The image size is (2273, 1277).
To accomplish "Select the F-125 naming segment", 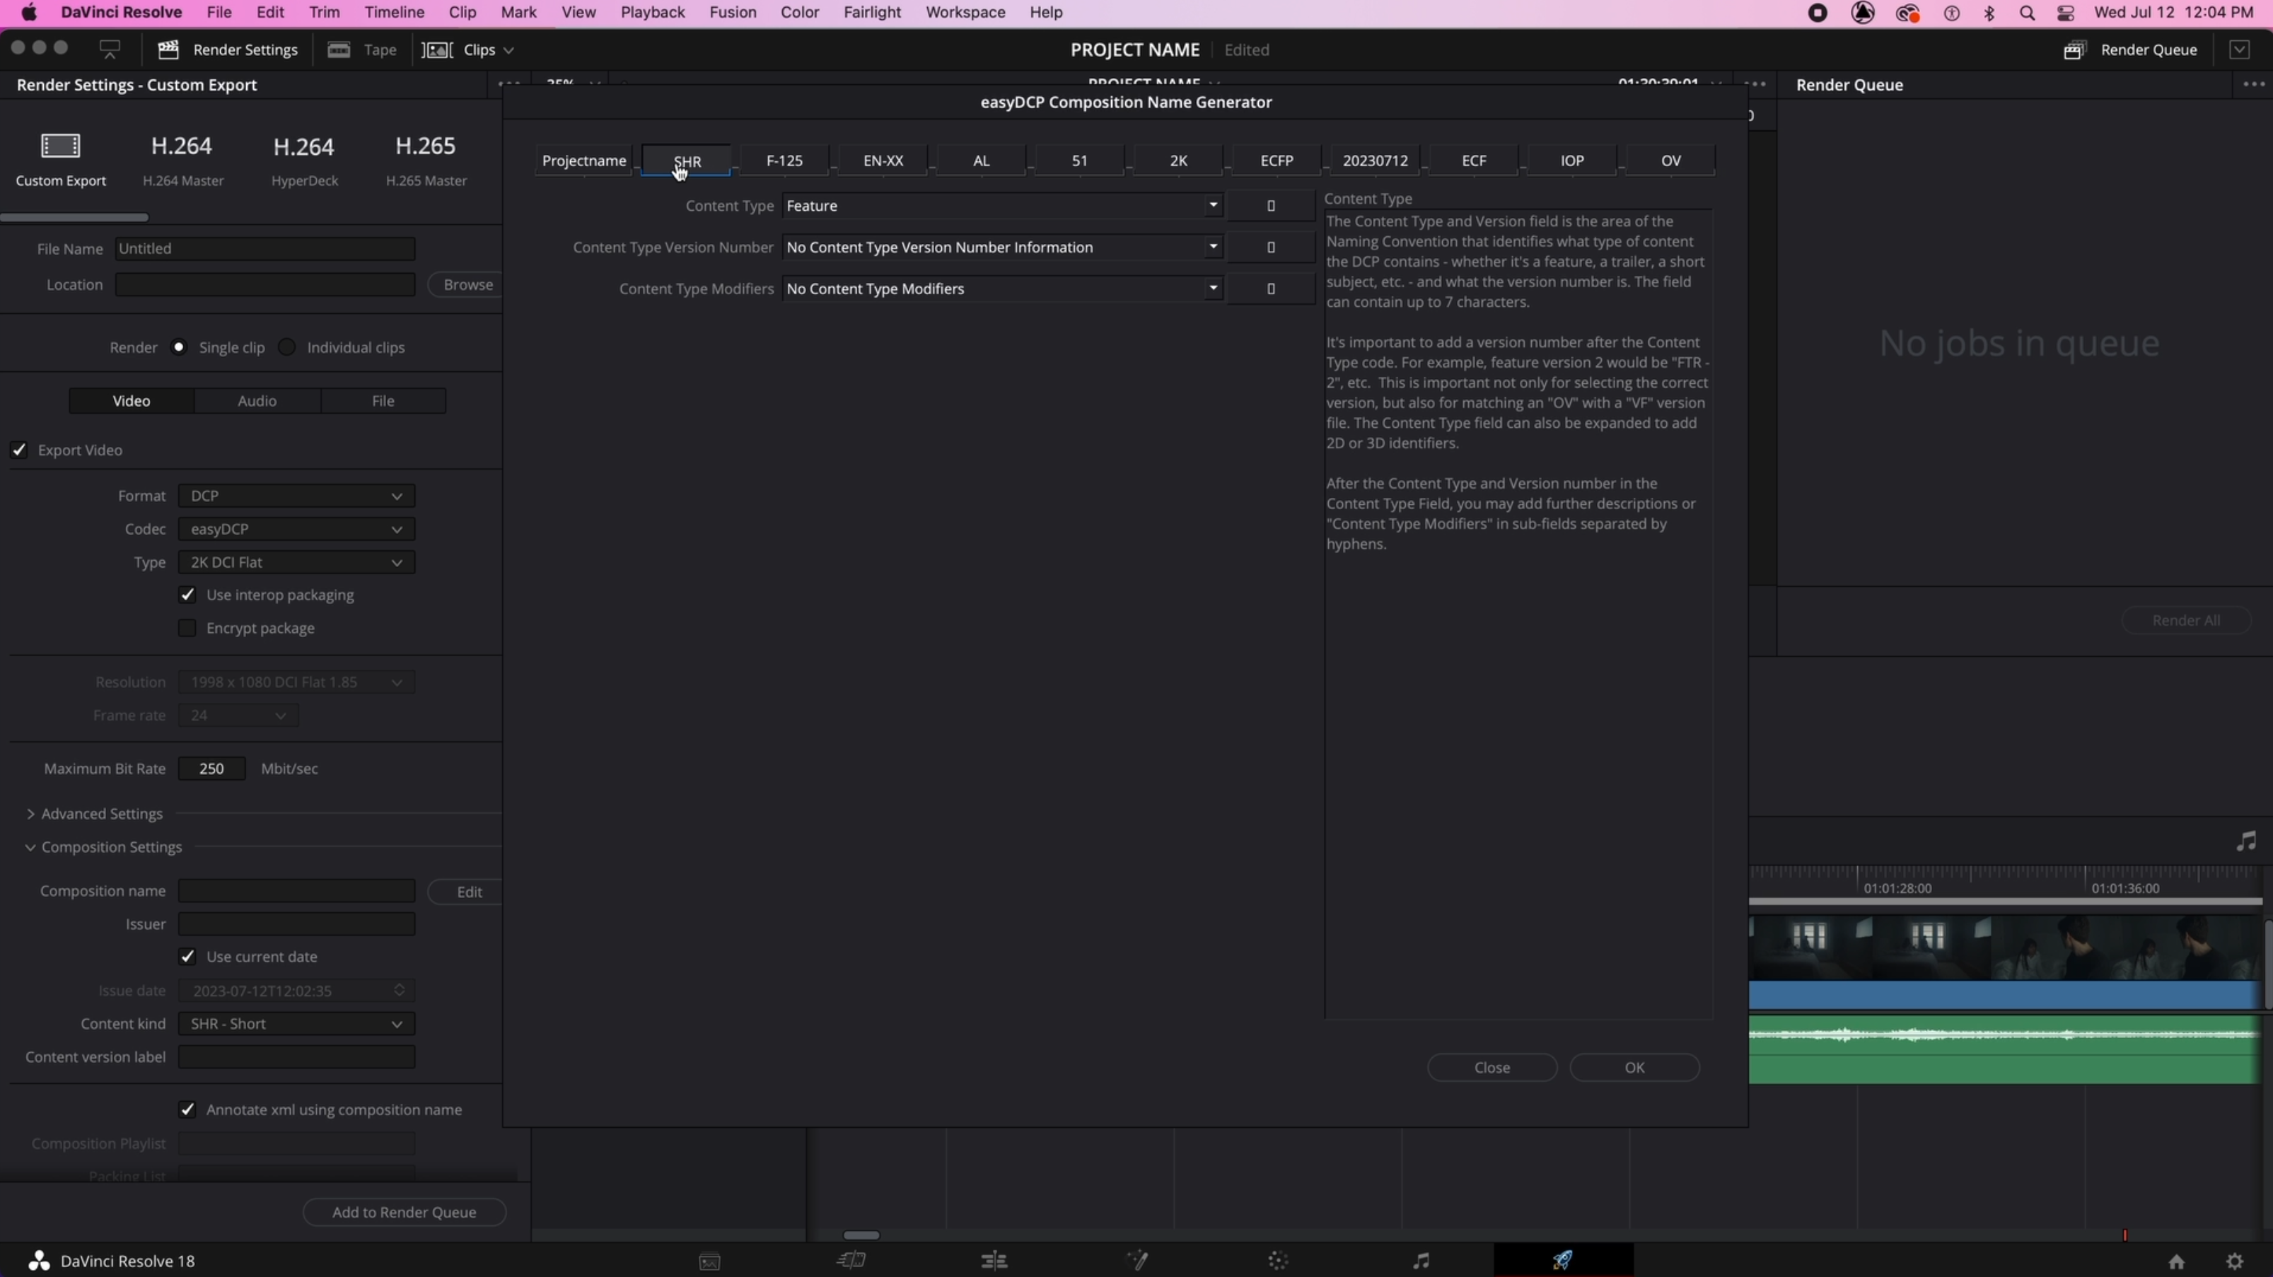I will tap(784, 161).
